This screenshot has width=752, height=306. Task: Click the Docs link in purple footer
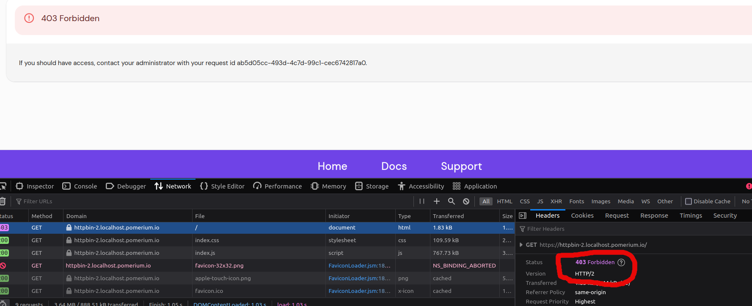394,166
